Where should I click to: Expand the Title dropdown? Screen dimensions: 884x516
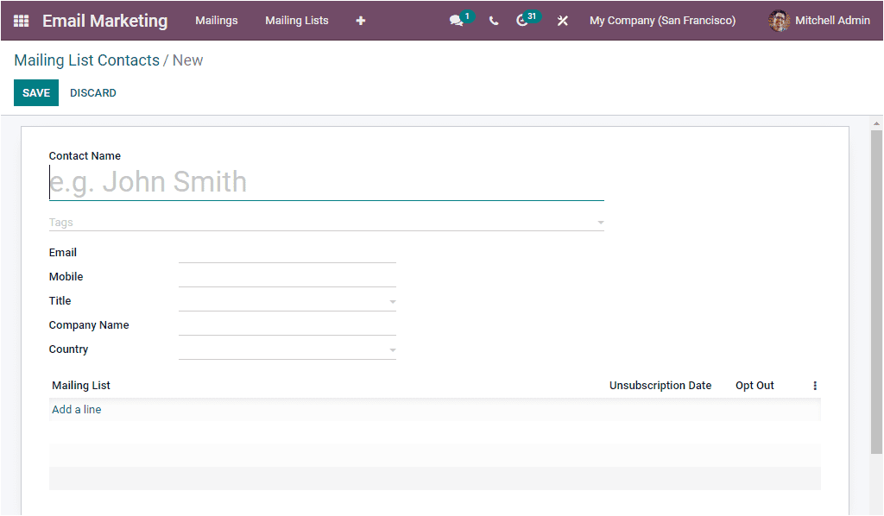393,300
